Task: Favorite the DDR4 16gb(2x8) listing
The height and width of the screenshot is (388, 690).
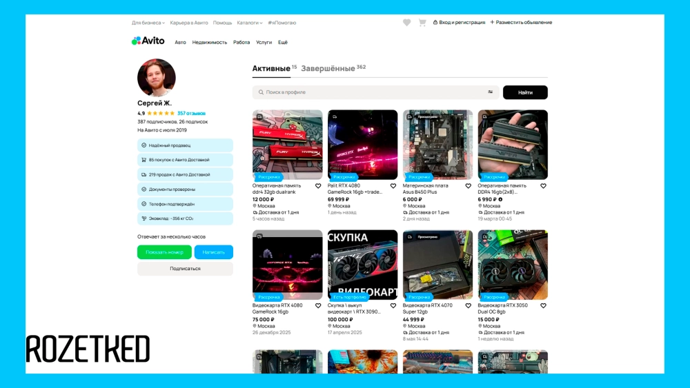Action: point(544,186)
